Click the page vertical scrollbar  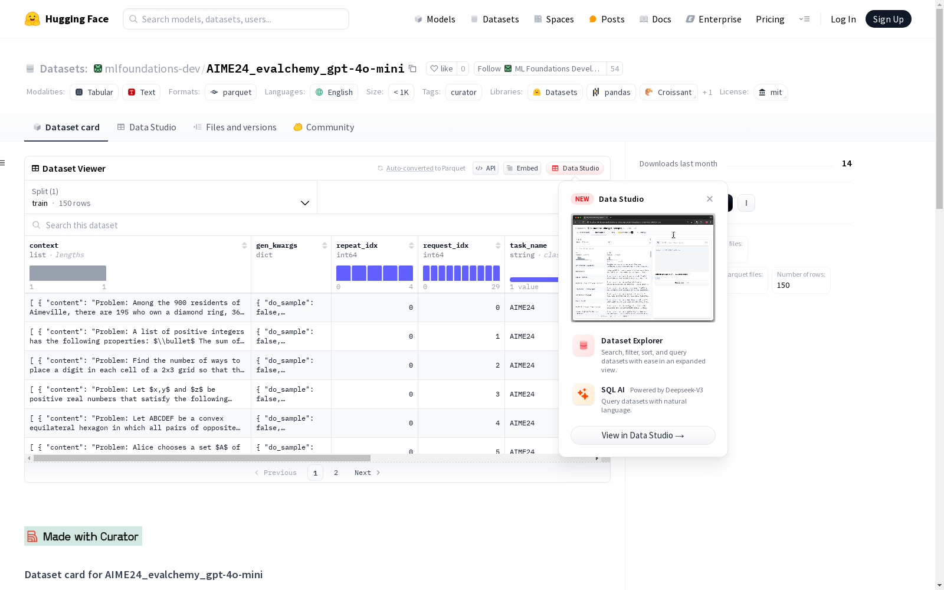click(939, 110)
